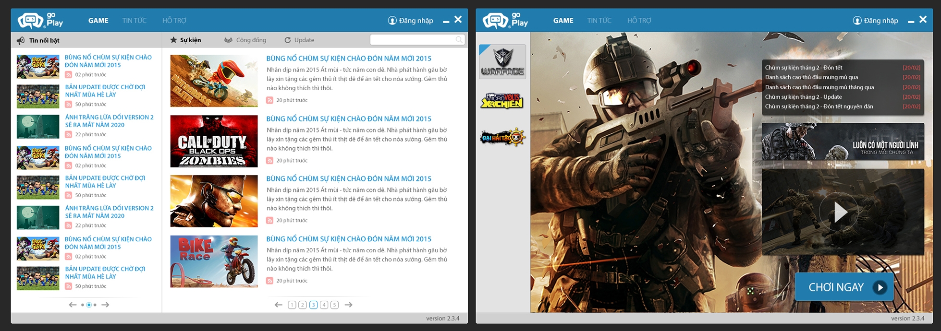
Task: Click the star icon of the Sự kiện tab
Action: pyautogui.click(x=173, y=40)
